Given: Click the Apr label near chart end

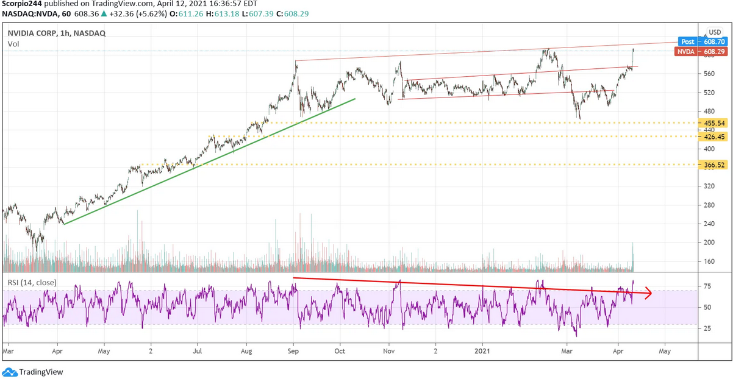Looking at the screenshot, I should pyautogui.click(x=617, y=352).
